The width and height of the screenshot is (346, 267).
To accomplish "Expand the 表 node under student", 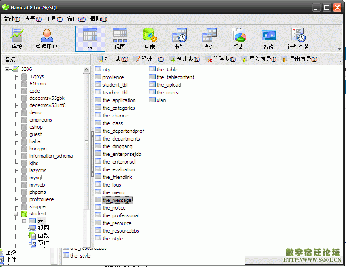I will pyautogui.click(x=24, y=221).
